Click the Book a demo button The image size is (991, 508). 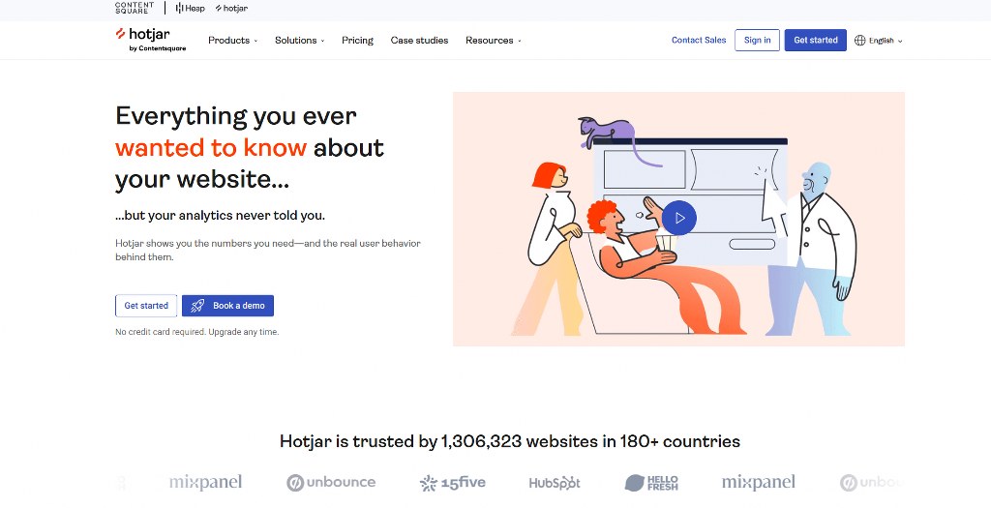[227, 306]
